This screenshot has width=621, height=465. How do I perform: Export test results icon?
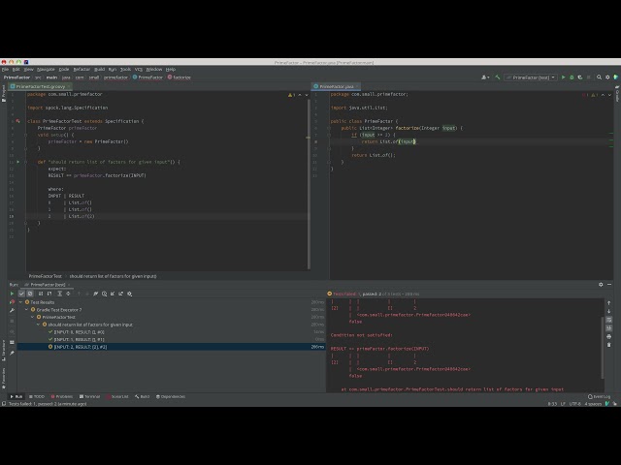point(120,294)
